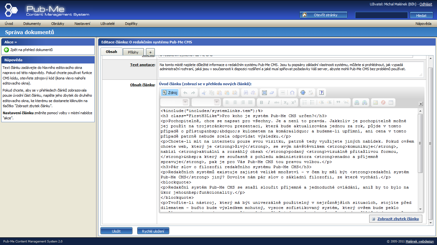
Task: Maximize the editor with toolbar icon
Action: (x=303, y=93)
